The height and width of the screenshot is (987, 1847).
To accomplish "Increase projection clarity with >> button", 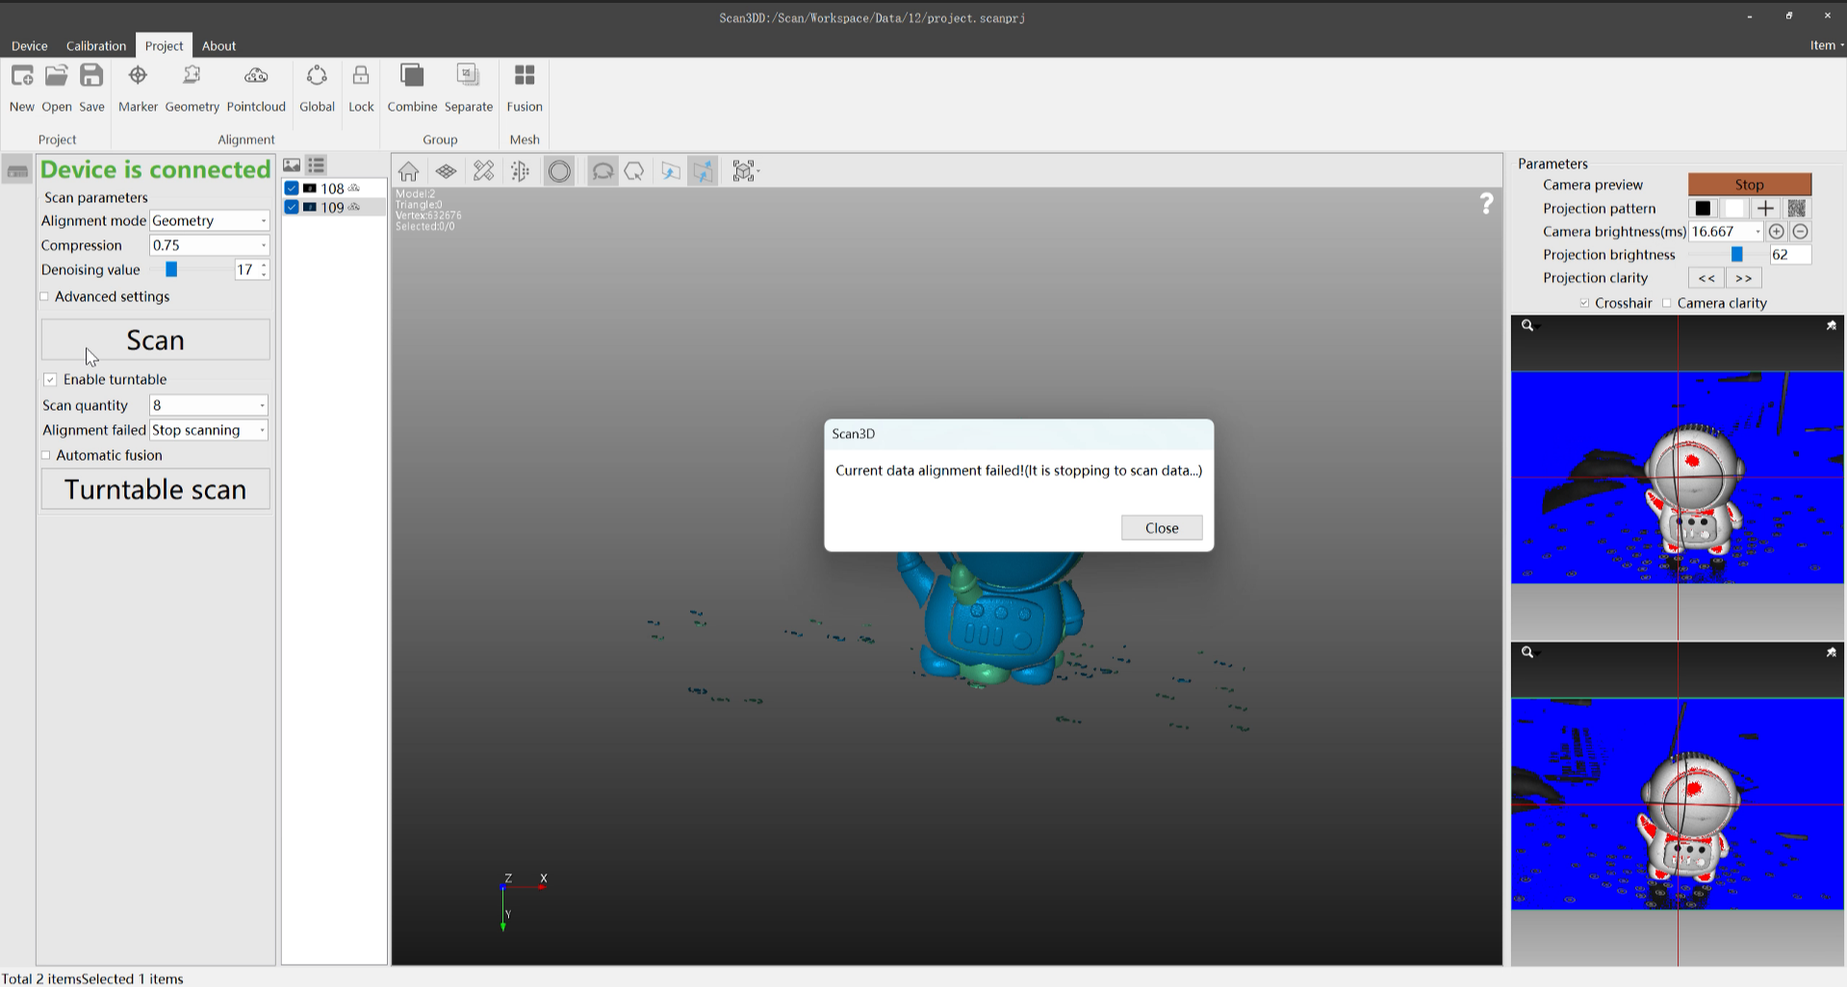I will coord(1743,278).
